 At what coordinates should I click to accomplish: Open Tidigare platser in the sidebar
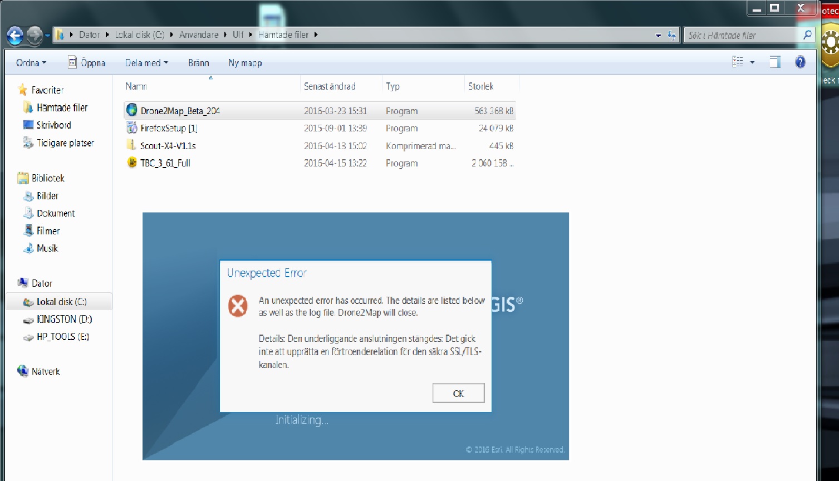65,143
